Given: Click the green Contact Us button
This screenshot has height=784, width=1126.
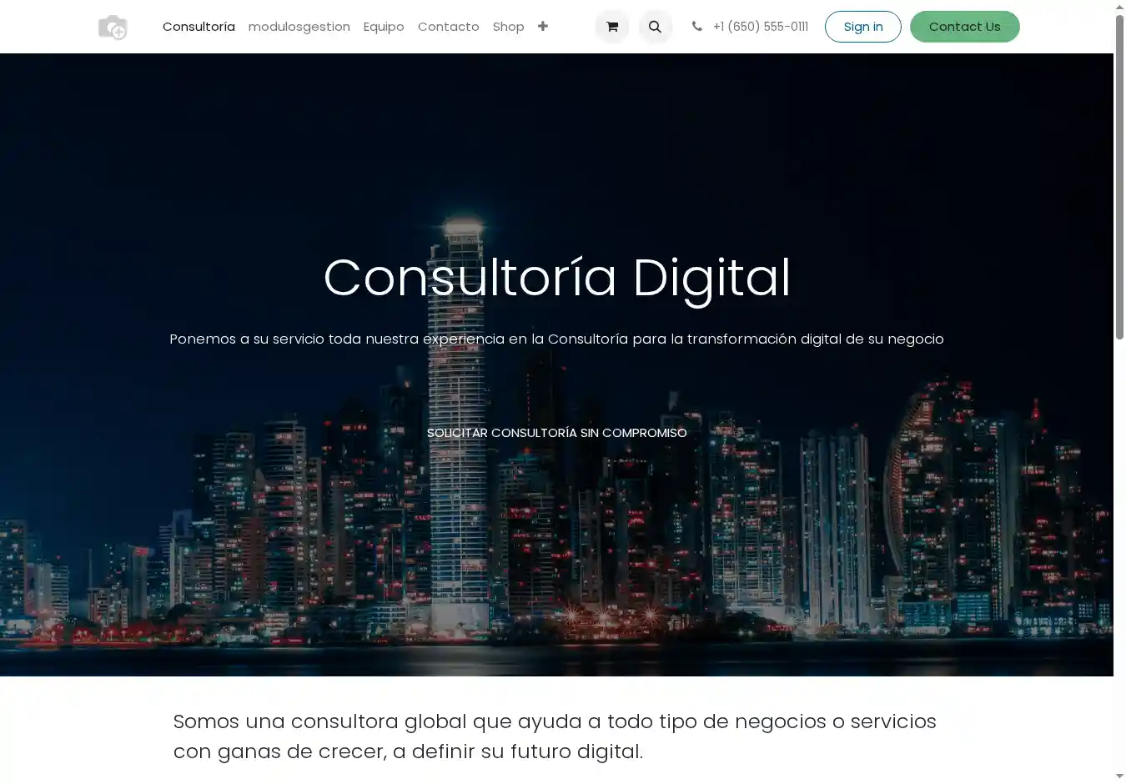Looking at the screenshot, I should click(964, 27).
